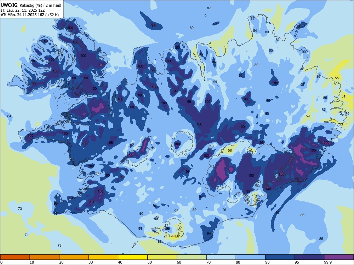Select the legend tick label '95'

(x=297, y=262)
